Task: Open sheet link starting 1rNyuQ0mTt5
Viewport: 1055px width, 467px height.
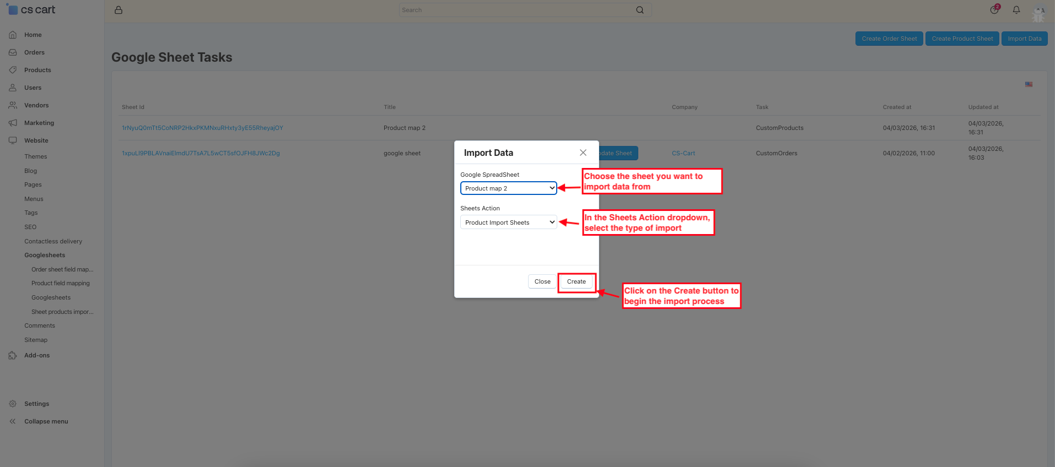Action: [x=202, y=128]
